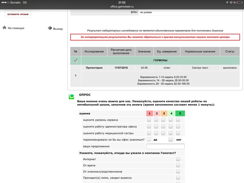Select 'да' option for recommending office

[149, 140]
